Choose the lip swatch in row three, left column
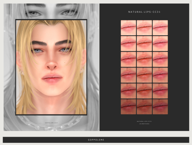Screen dimensions: 192x145 128,59
